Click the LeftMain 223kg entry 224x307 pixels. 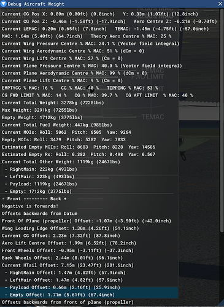pos(39,177)
